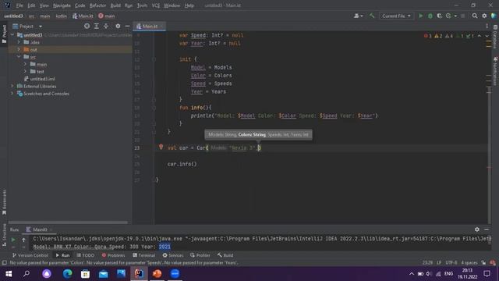The height and width of the screenshot is (281, 499).
Task: Open the JetBrains plugin icon at toolbar end
Action: click(494, 16)
